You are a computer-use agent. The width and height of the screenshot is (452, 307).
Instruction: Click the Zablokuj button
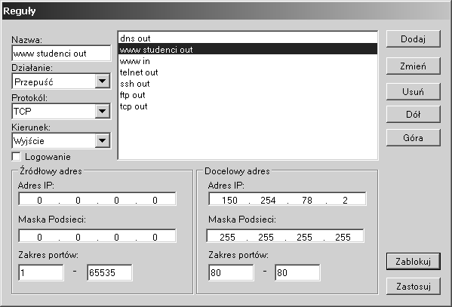(414, 262)
